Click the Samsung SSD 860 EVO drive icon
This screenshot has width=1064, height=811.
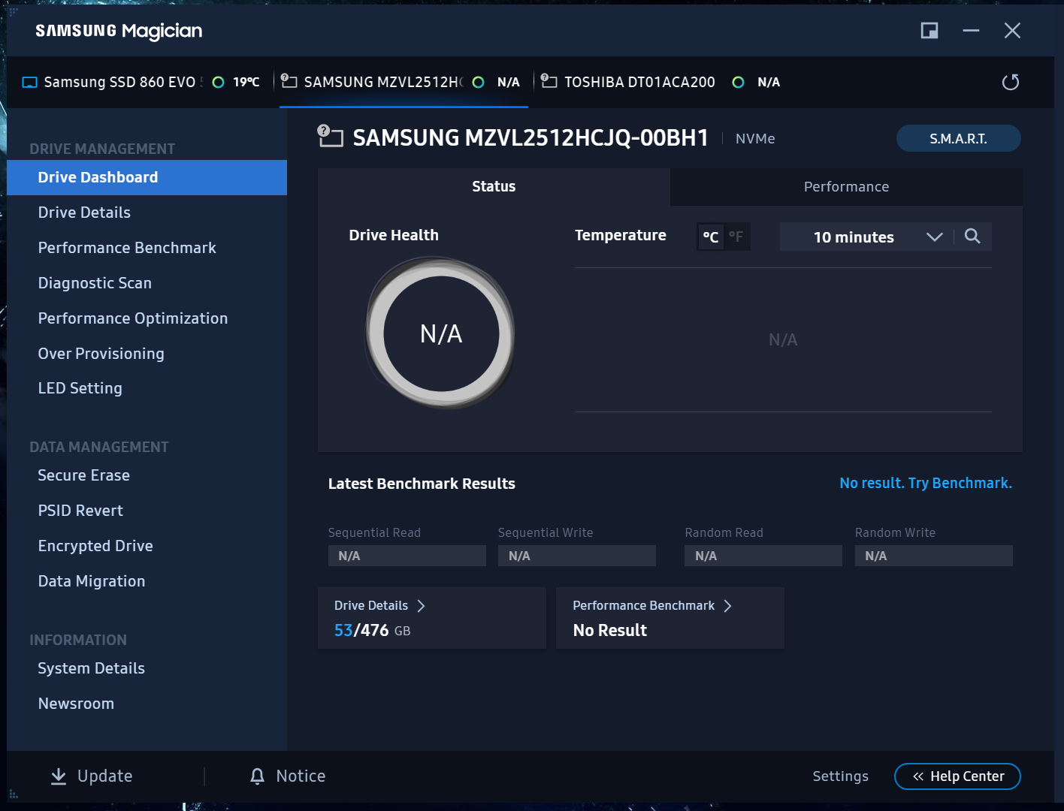pos(30,83)
